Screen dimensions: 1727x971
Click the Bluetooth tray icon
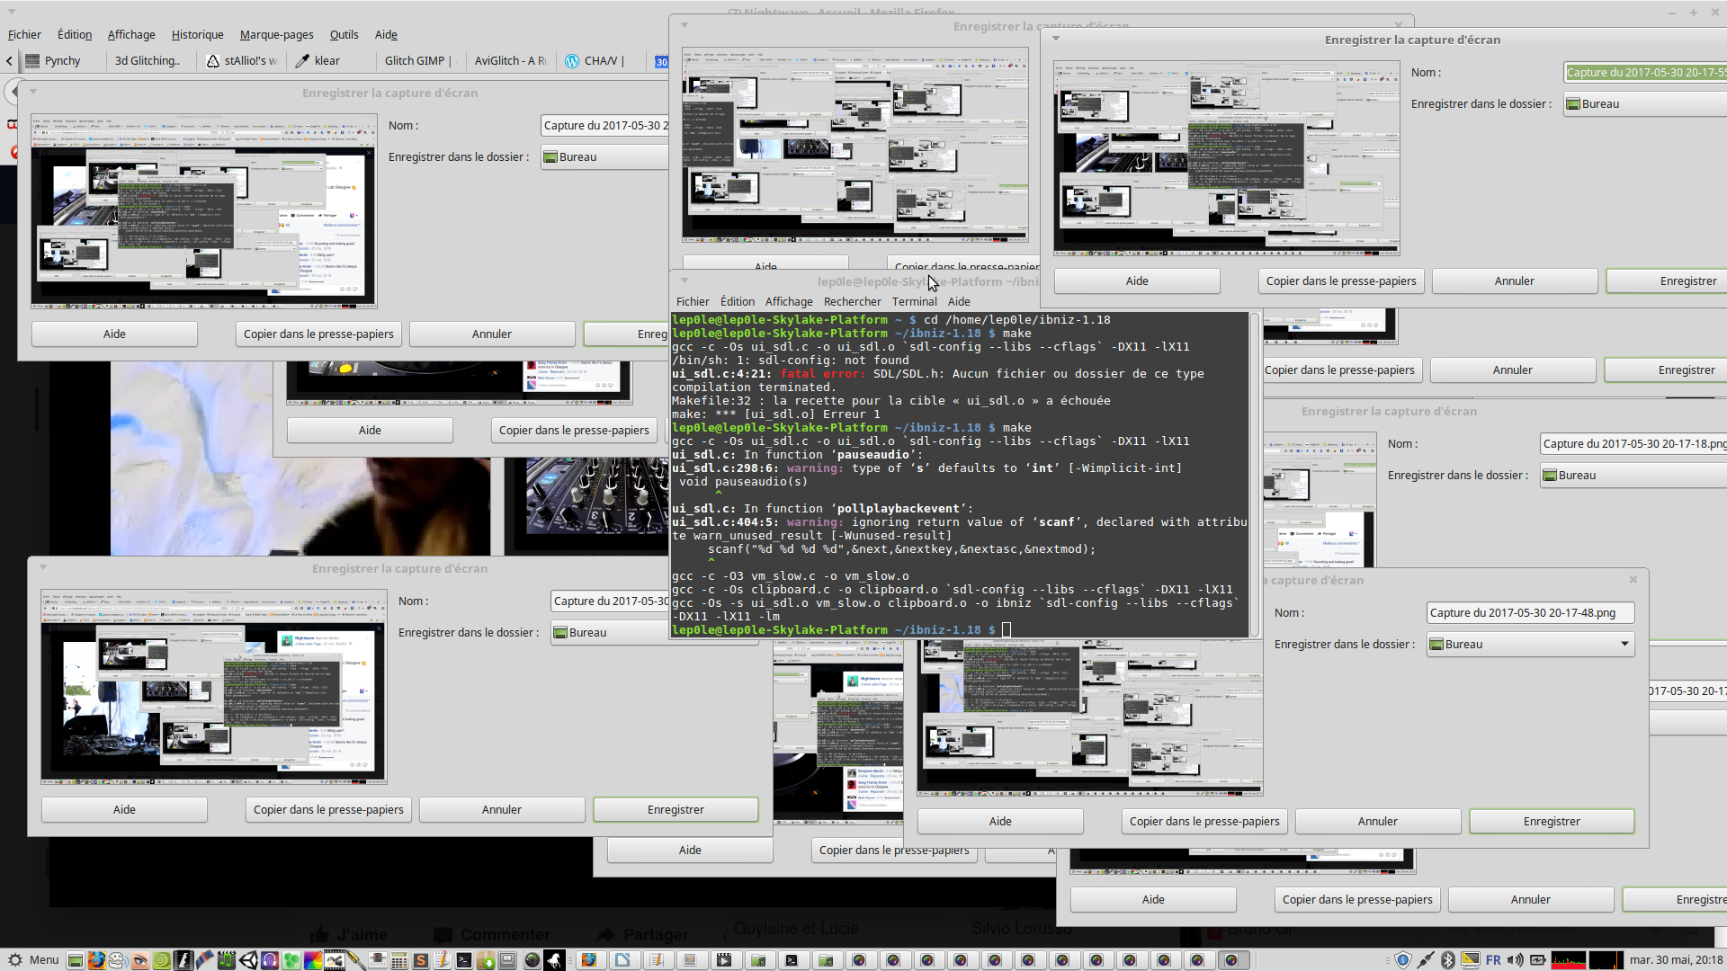click(x=1447, y=960)
